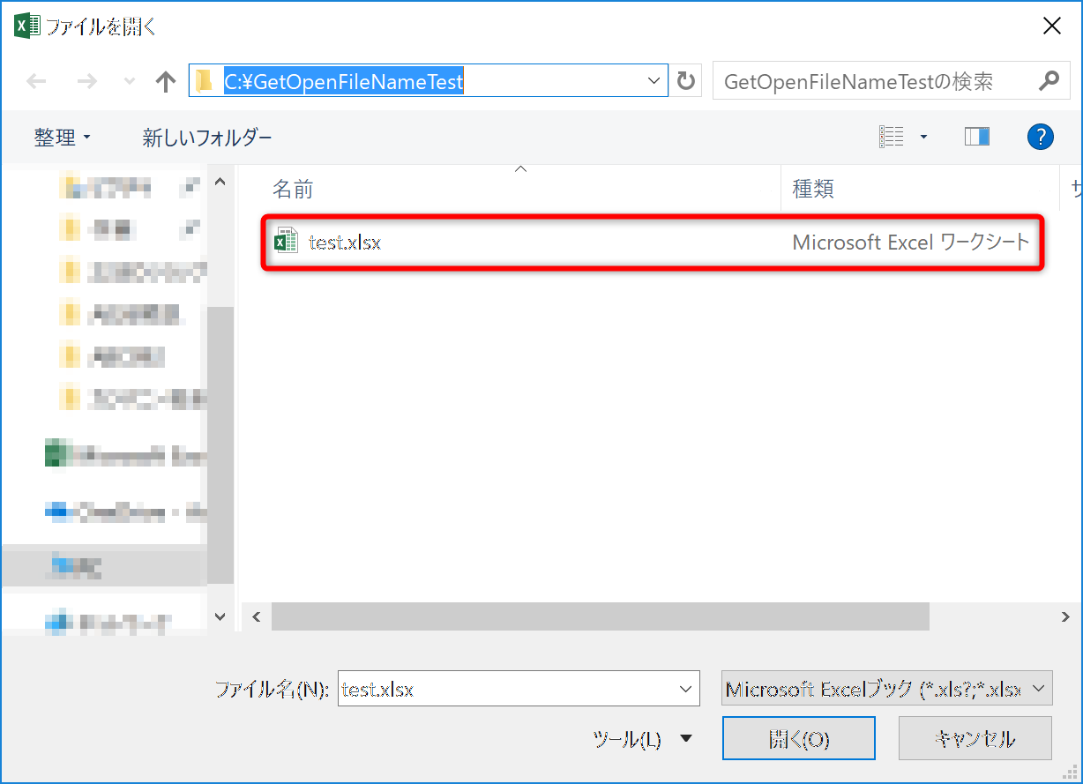
Task: Expand the file name combo box
Action: click(x=684, y=689)
